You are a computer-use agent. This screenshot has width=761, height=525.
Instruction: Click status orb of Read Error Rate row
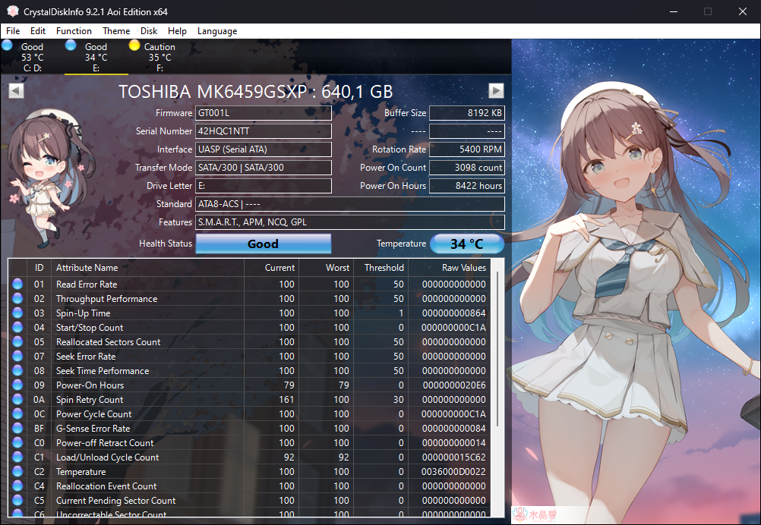(x=17, y=284)
